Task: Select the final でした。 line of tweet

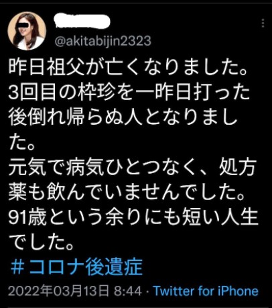Action: pyautogui.click(x=41, y=242)
